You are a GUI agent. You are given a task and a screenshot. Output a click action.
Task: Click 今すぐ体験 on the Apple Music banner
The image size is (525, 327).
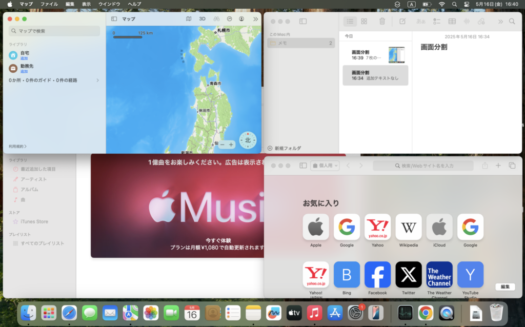point(218,240)
